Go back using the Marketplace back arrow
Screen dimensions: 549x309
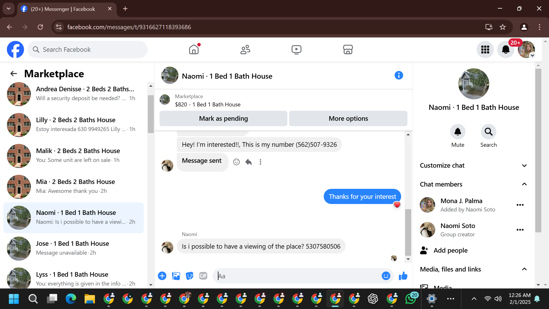(x=14, y=74)
